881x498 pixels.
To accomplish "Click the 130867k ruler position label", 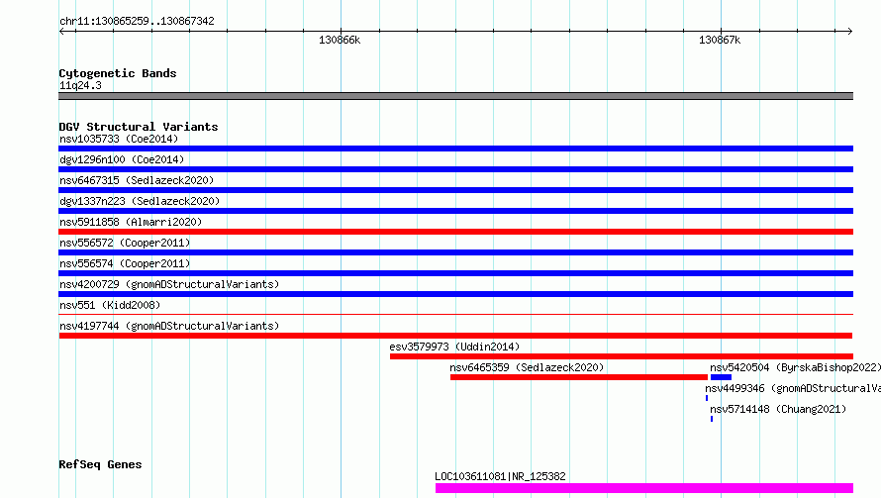I will coord(720,40).
